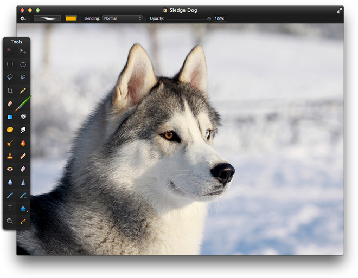The image size is (358, 278).
Task: Pick the Crop tool
Action: point(10,90)
